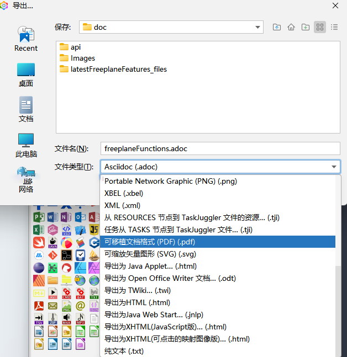The height and width of the screenshot is (357, 347).
Task: Click the orange Swift bird icon
Action: point(39,243)
